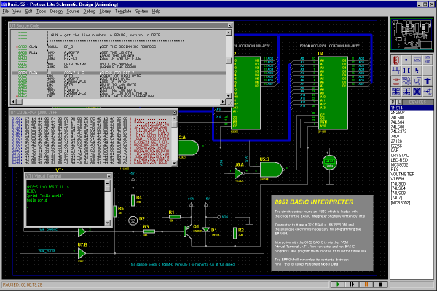Screen dimensions: 437x291
Task: Select the sub-circuit box tool
Action: 406,71
